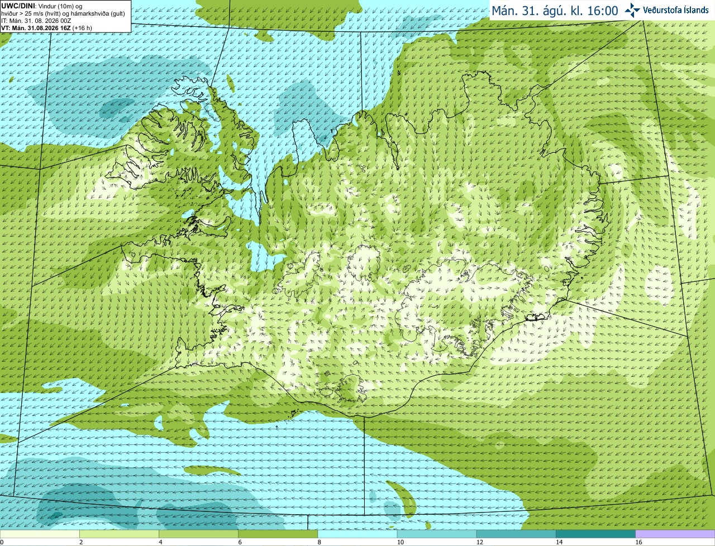
Task: Choose the light cyan 8–10 m/s legend swatch
Action: point(357,534)
